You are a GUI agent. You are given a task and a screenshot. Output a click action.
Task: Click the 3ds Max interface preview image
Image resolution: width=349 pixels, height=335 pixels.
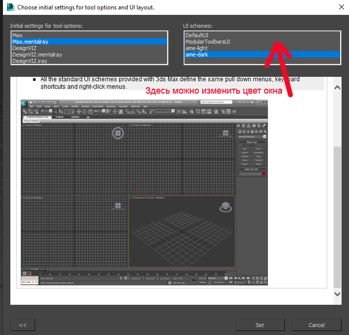click(144, 192)
